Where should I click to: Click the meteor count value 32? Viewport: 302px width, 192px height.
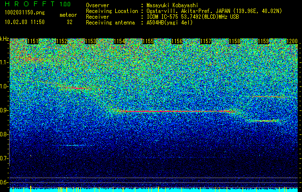pyautogui.click(x=70, y=22)
